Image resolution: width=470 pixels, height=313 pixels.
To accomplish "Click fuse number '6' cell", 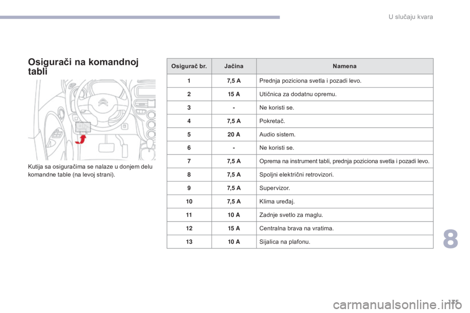I will click(x=189, y=148).
